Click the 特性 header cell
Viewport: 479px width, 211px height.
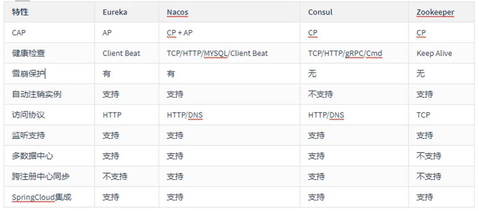tap(20, 12)
